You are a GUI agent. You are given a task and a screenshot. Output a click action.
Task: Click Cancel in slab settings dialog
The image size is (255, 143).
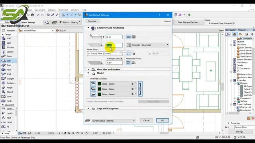point(146,120)
